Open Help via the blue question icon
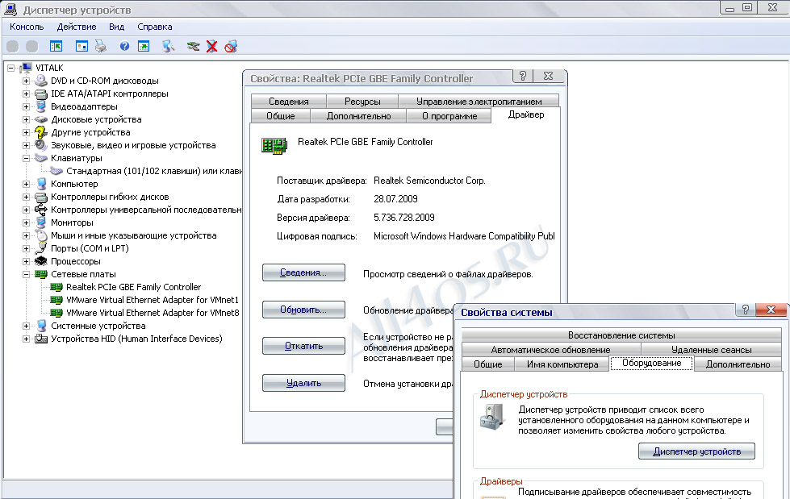This screenshot has height=499, width=790. tap(124, 47)
